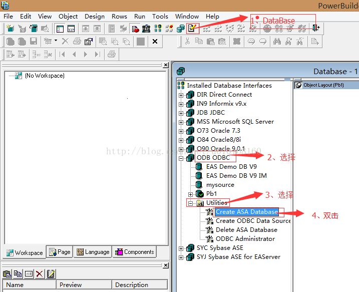Click the Installed Database Interfaces root
This screenshot has height=292, width=359.
click(229, 86)
